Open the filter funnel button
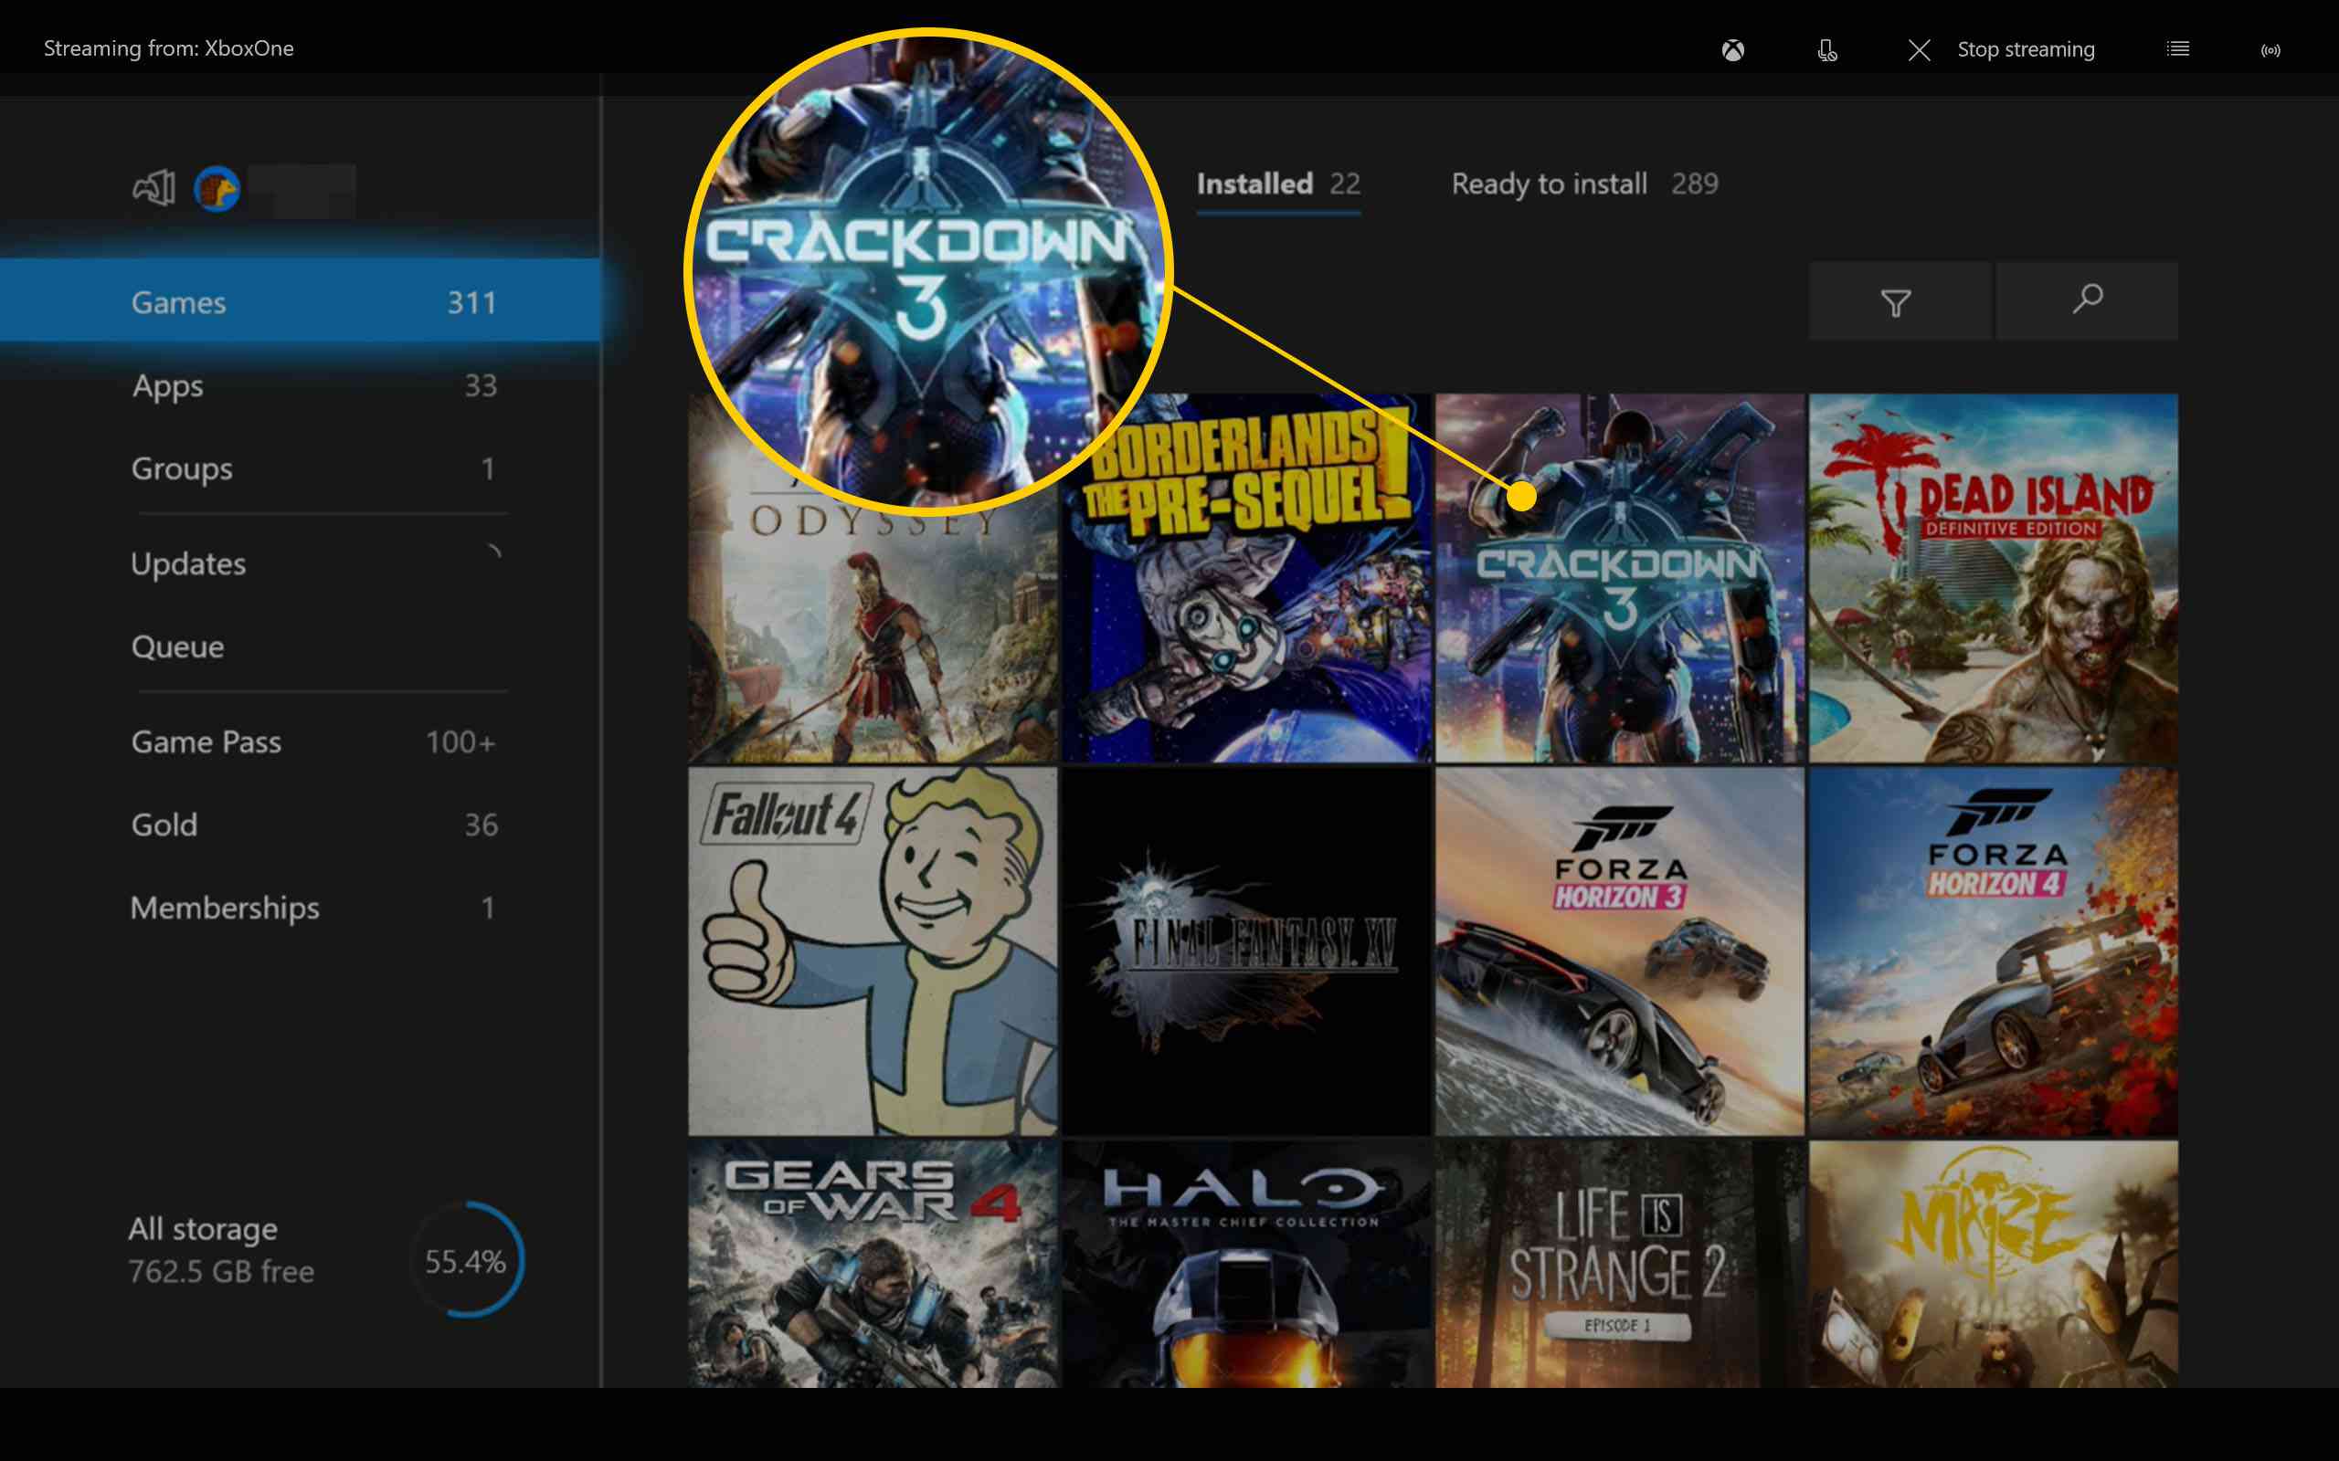This screenshot has height=1461, width=2339. coord(1899,301)
